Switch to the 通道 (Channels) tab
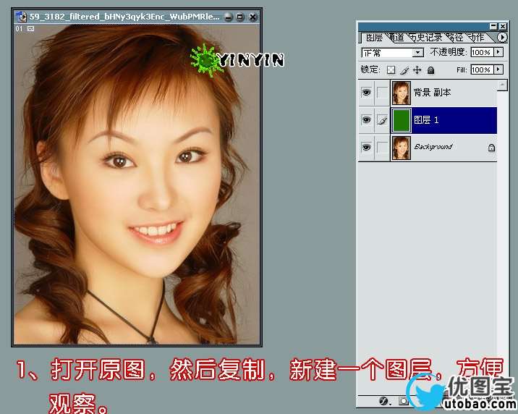 396,38
